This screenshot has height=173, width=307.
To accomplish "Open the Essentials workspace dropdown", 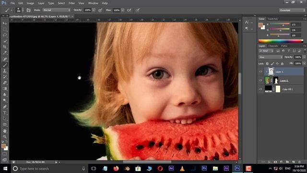I will click(x=292, y=10).
